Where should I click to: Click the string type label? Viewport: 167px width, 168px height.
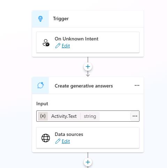tap(90, 116)
